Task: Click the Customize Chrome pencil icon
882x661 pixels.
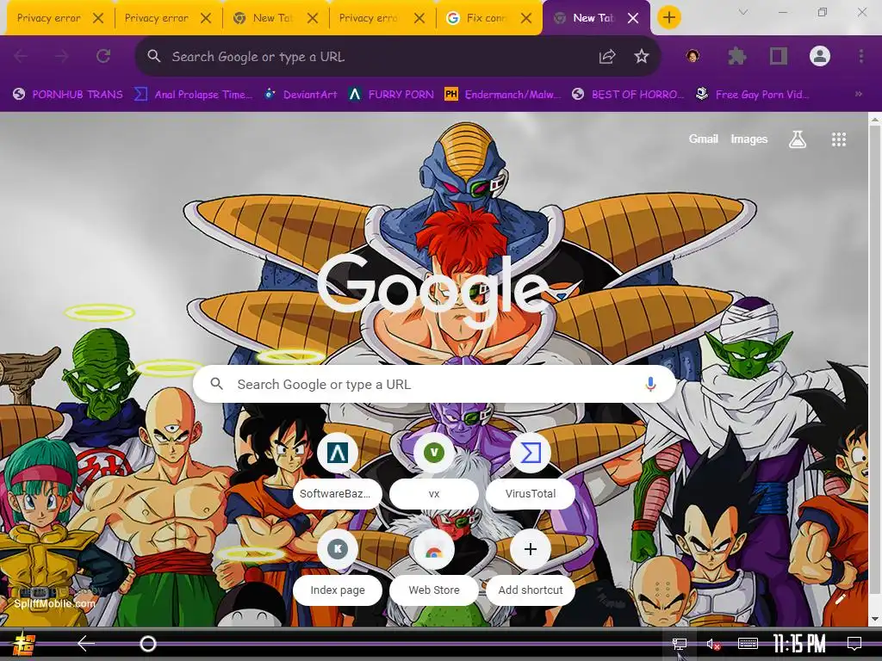Action: (x=841, y=599)
